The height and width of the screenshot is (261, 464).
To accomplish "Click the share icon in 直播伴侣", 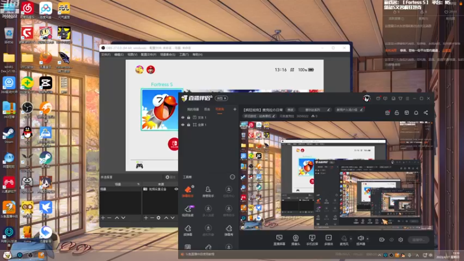I will 426,113.
